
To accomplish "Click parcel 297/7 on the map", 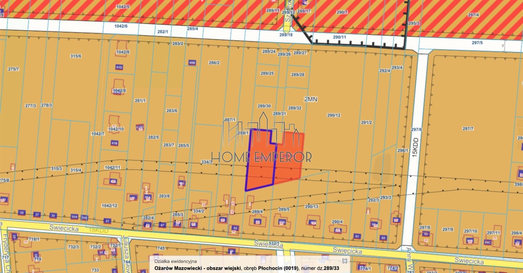I will 468,129.
